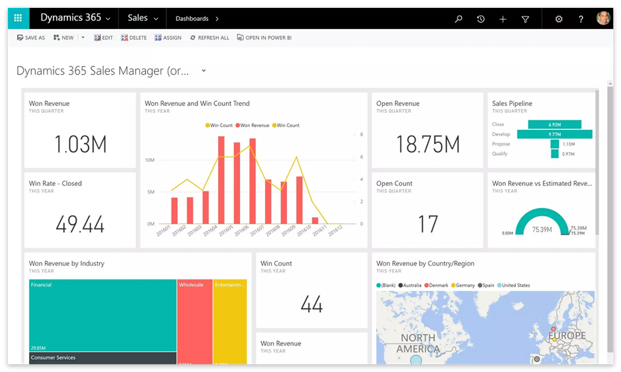Open the app launcher waffle icon
621x372 pixels.
tap(18, 18)
